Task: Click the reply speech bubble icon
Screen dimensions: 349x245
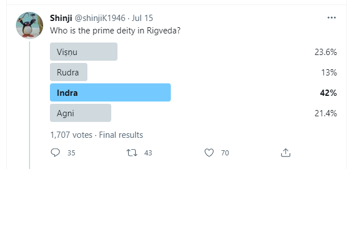Action: [56, 153]
